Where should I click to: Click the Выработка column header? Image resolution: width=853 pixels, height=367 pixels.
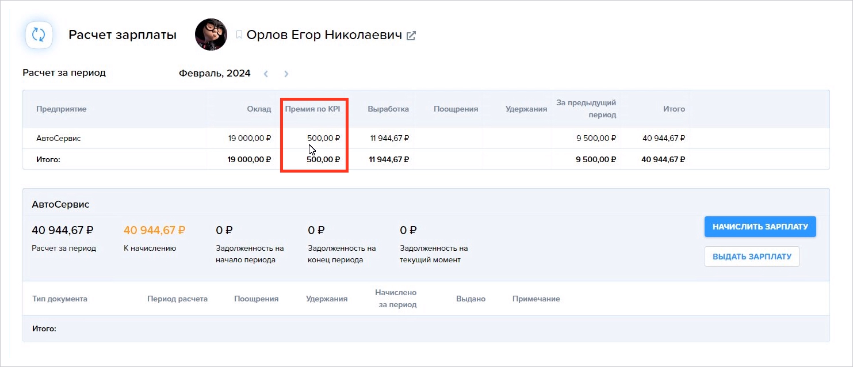pos(388,109)
